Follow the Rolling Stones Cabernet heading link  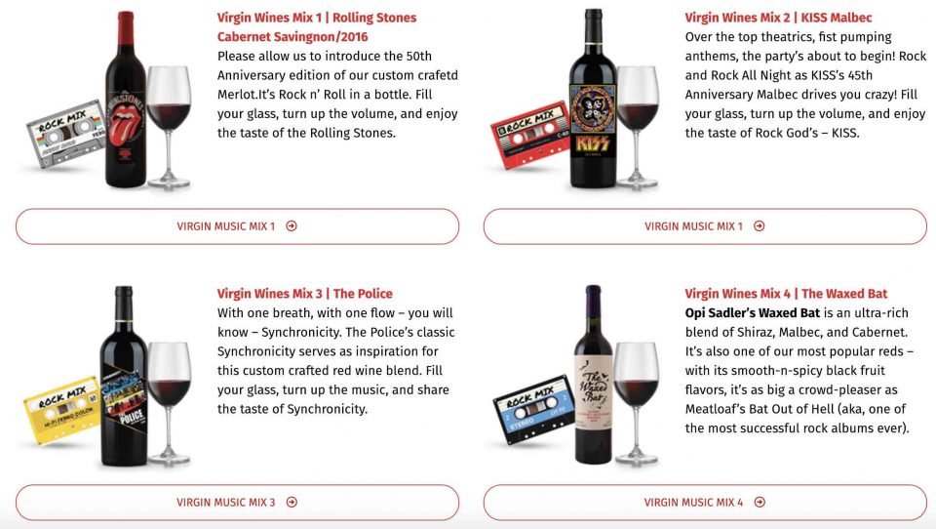[316, 27]
